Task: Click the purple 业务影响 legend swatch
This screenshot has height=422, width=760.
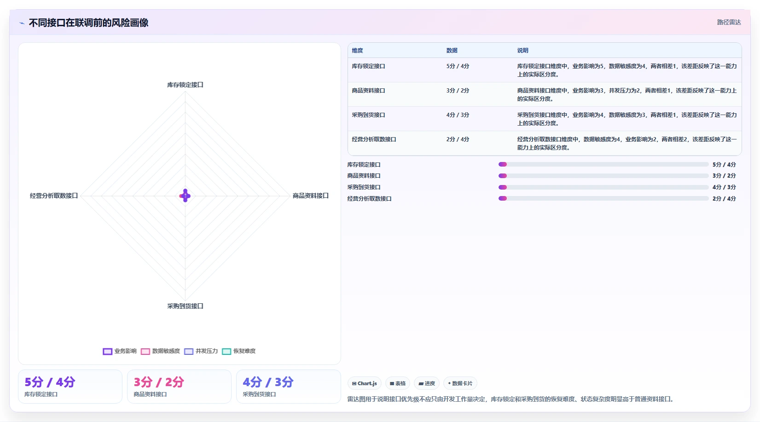Action: pos(107,352)
